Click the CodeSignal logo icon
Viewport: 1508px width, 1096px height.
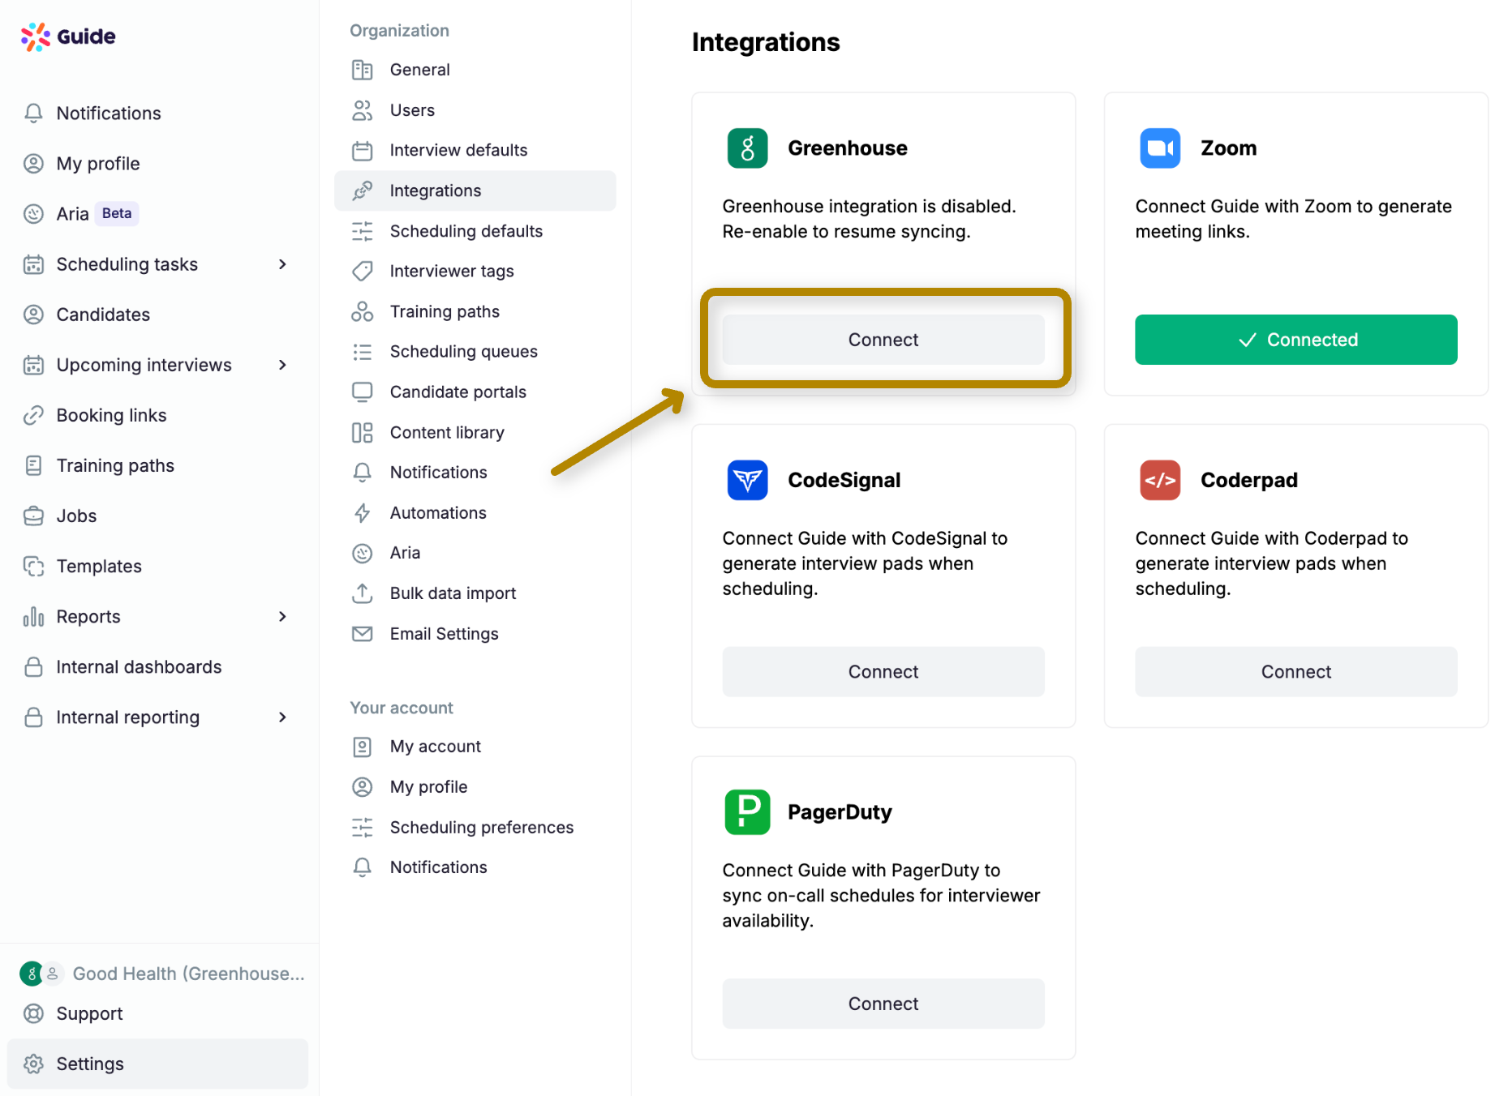click(747, 480)
